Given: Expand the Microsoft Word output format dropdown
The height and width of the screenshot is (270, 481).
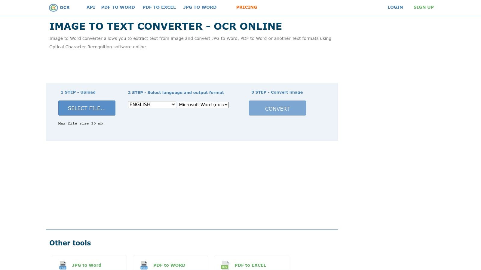Looking at the screenshot, I should pyautogui.click(x=203, y=105).
